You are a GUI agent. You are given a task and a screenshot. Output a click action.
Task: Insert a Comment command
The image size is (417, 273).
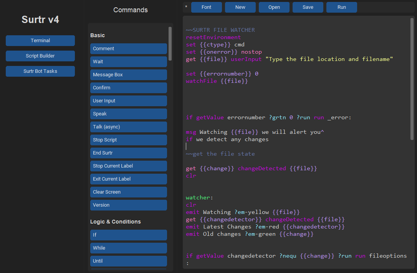coord(128,49)
